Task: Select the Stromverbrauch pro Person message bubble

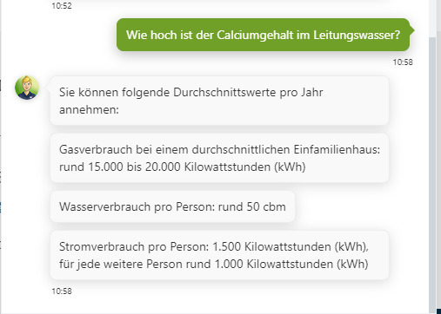Action: pyautogui.click(x=219, y=255)
